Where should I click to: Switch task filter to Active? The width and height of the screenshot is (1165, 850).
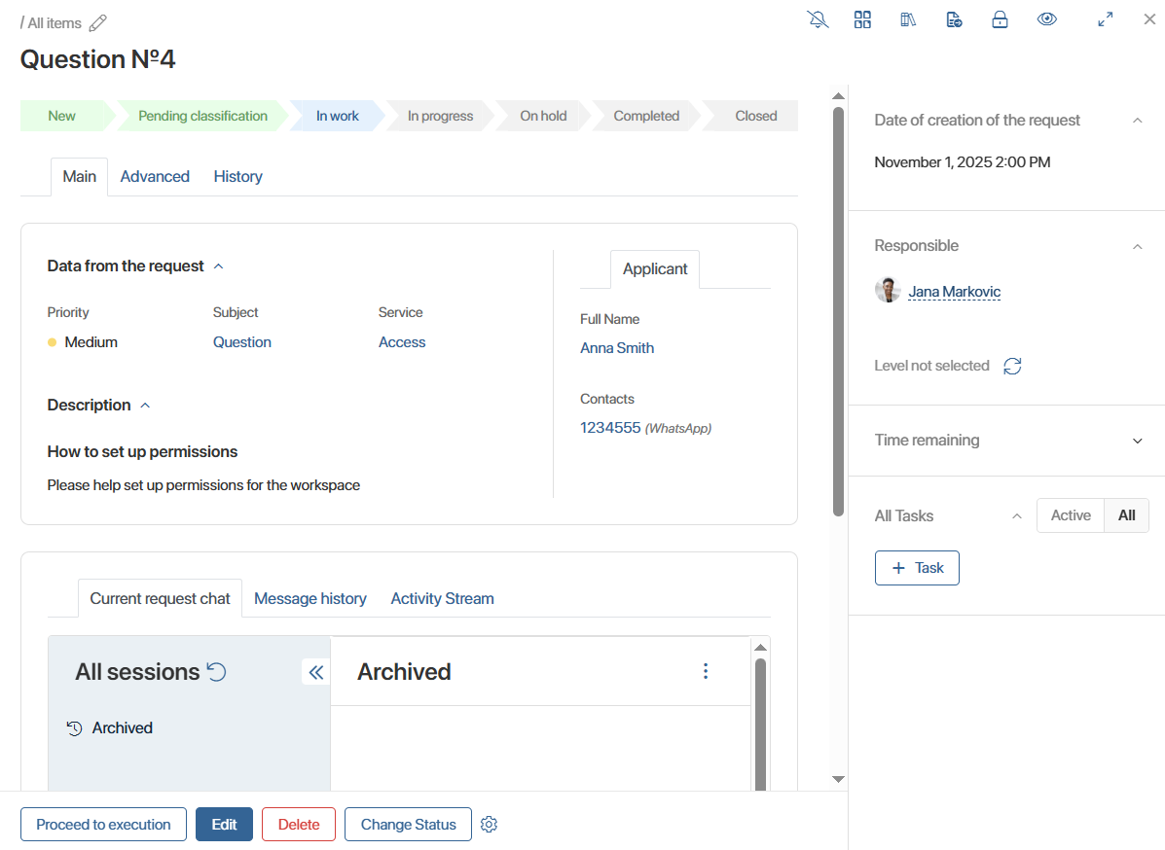[1071, 515]
